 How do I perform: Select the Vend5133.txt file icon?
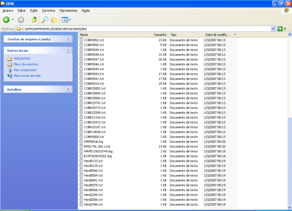click(x=81, y=161)
